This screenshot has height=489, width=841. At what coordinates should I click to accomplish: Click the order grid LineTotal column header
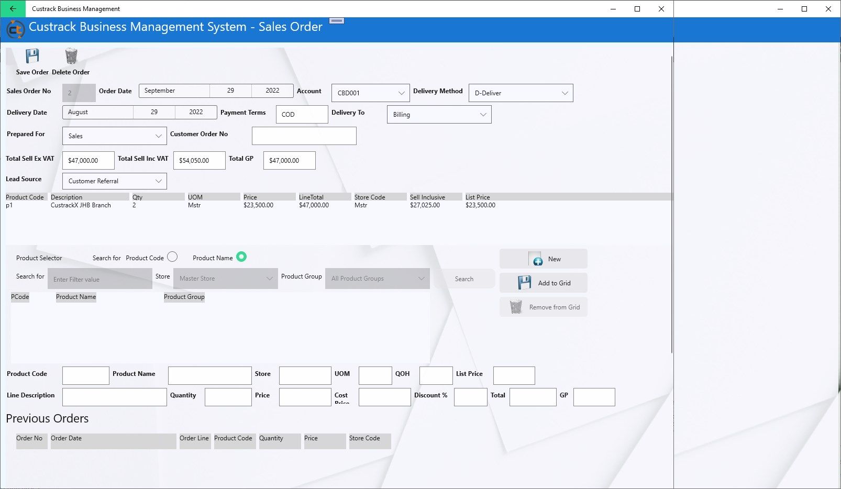click(325, 197)
